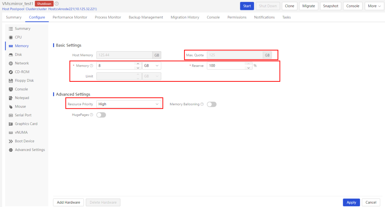Viewport: 385px width, 207px height.
Task: Click the Cluster:cluster link
Action: tap(36, 9)
